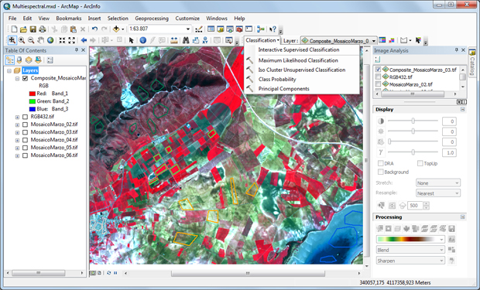Click the NDVI leaf icon
Viewport: 480px width, 290px height.
tap(406, 228)
